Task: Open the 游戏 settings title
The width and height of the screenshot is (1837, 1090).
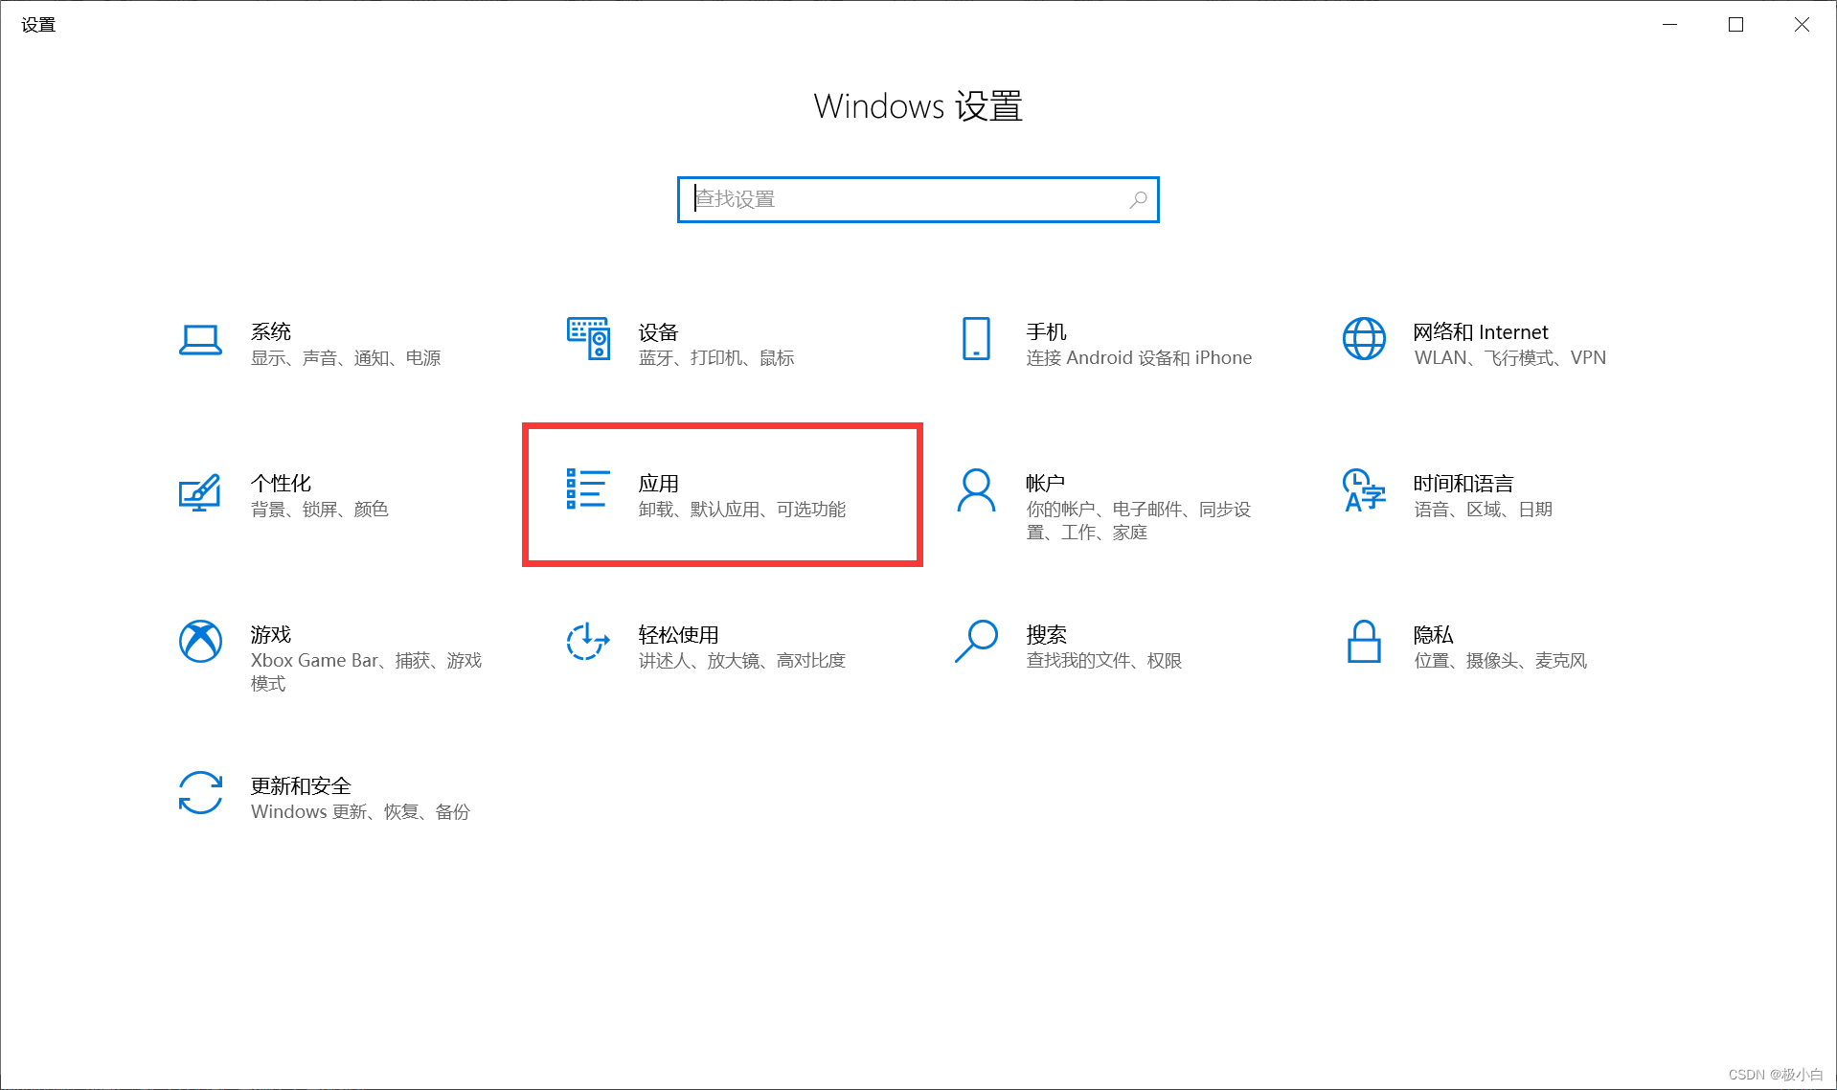Action: coord(271,634)
